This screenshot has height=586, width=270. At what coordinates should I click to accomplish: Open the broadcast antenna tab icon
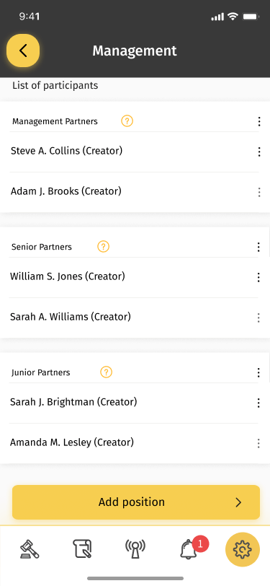pyautogui.click(x=135, y=549)
